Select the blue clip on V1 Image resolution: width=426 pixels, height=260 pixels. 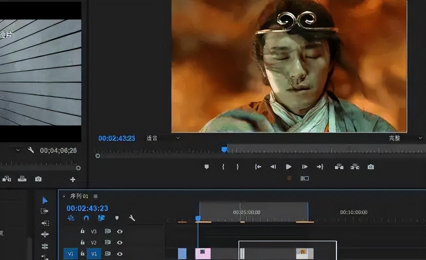point(182,254)
